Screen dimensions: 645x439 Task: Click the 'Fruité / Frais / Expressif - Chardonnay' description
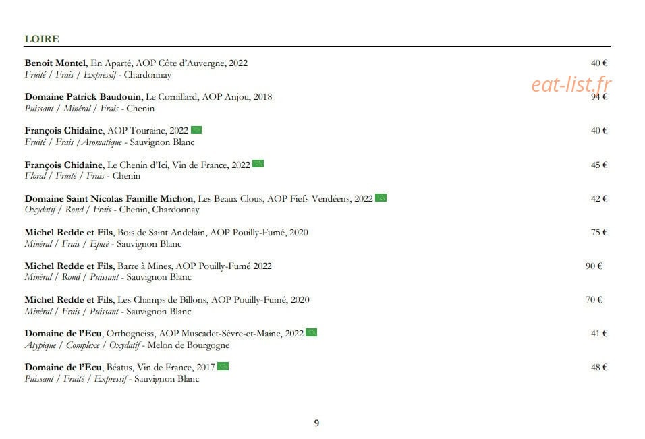coord(98,75)
